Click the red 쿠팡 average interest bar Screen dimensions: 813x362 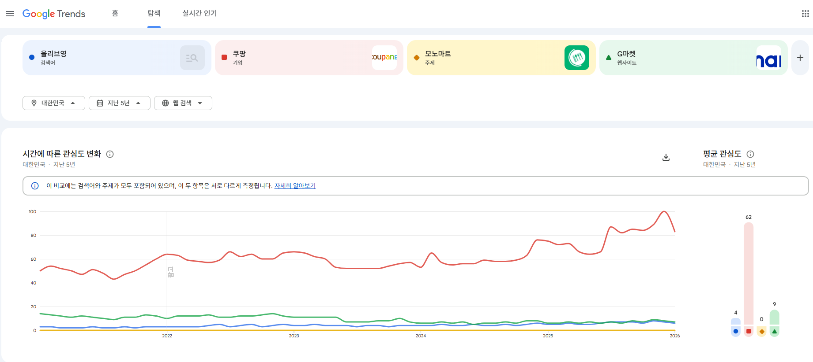point(749,273)
